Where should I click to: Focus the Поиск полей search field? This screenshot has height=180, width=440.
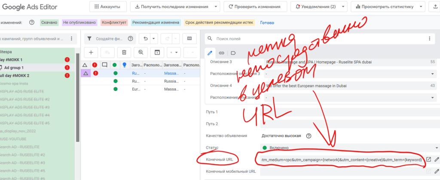(x=314, y=39)
